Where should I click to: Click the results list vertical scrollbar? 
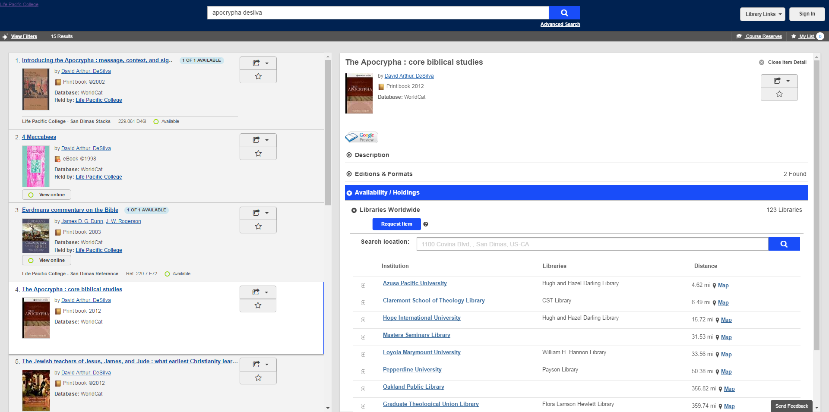click(x=328, y=133)
